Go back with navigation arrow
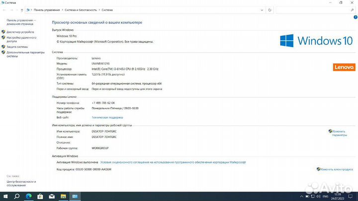 pos(4,10)
